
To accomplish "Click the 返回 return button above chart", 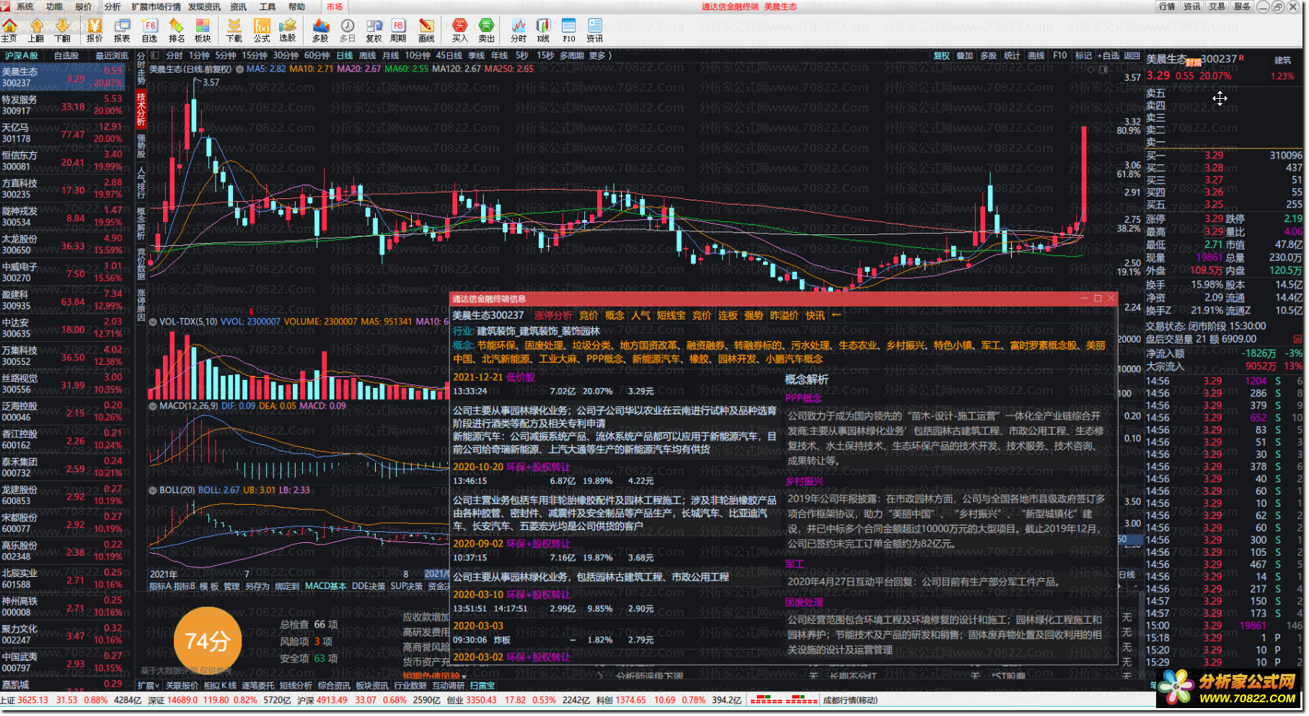I will (1132, 56).
